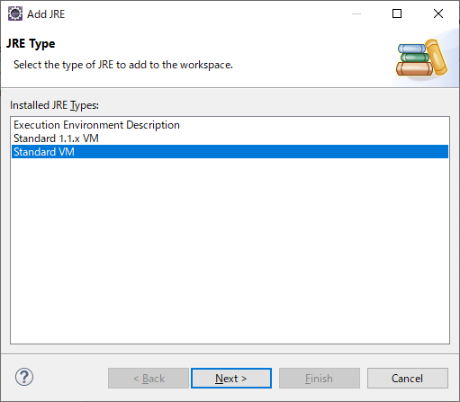Close the Add JRE dialog
460x402 pixels.
[x=438, y=13]
